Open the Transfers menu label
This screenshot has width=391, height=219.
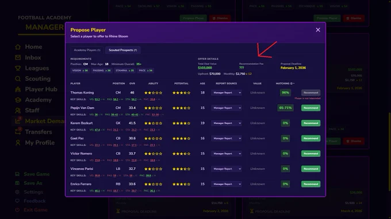tap(39, 132)
